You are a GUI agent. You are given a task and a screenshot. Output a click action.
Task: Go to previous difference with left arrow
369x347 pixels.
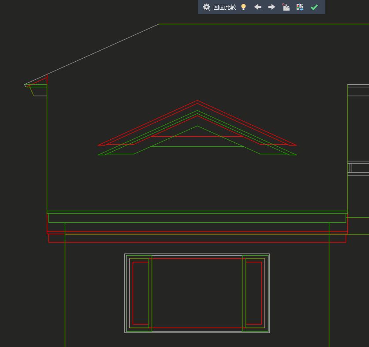pos(258,7)
